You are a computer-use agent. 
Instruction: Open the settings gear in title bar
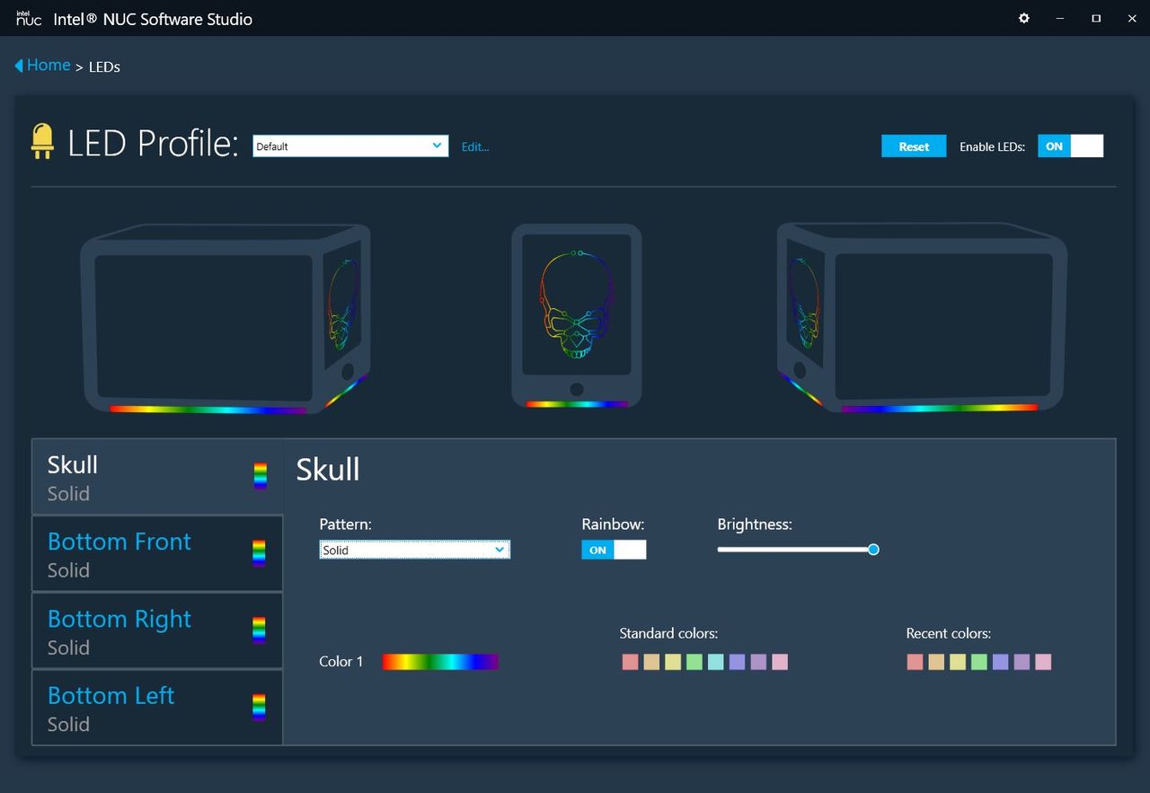coord(1023,18)
